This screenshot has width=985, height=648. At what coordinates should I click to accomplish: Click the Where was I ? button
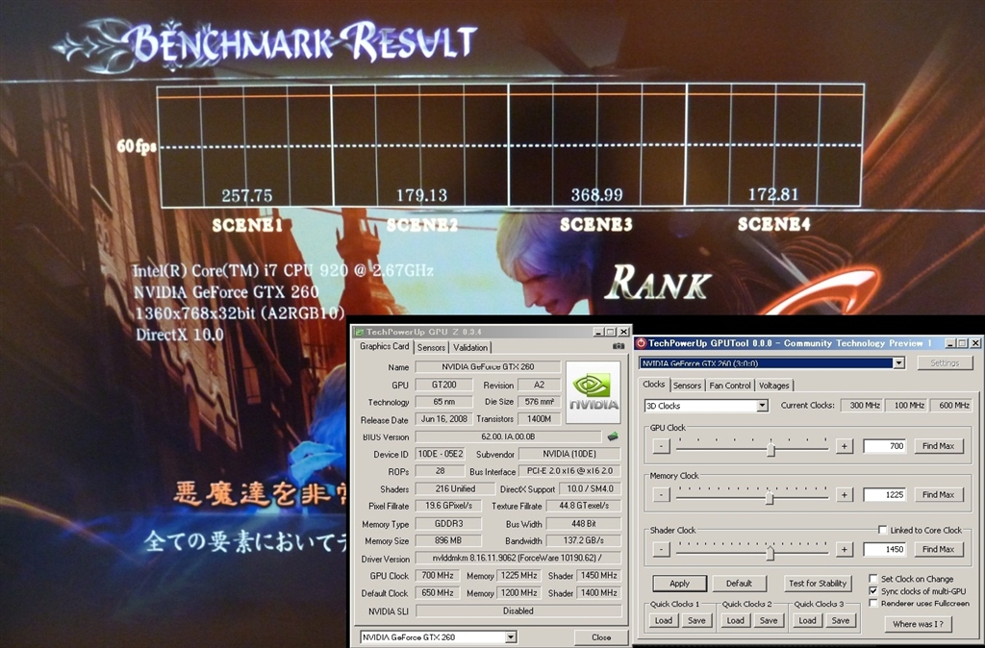[x=918, y=624]
